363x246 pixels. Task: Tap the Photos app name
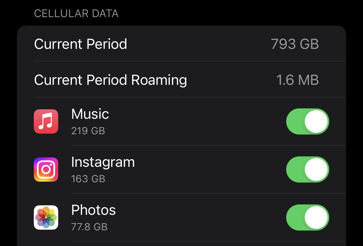pyautogui.click(x=93, y=210)
